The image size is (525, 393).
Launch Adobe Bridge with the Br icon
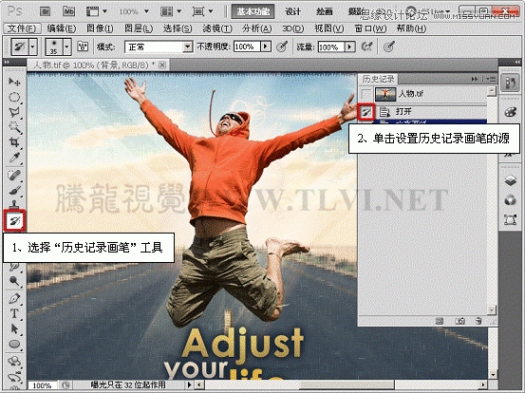coord(46,11)
